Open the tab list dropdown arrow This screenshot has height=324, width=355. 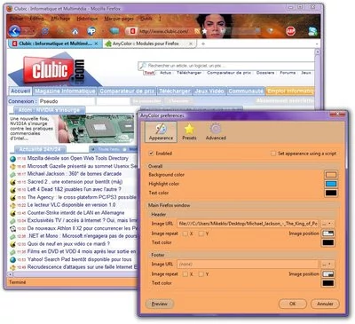tap(317, 43)
